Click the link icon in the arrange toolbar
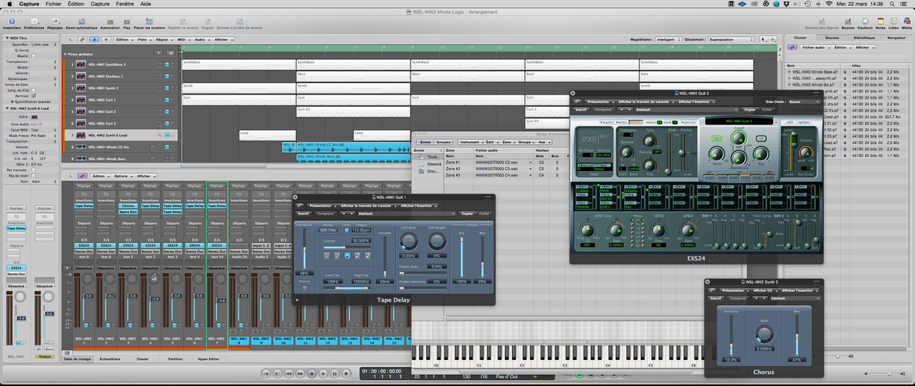 [82, 40]
